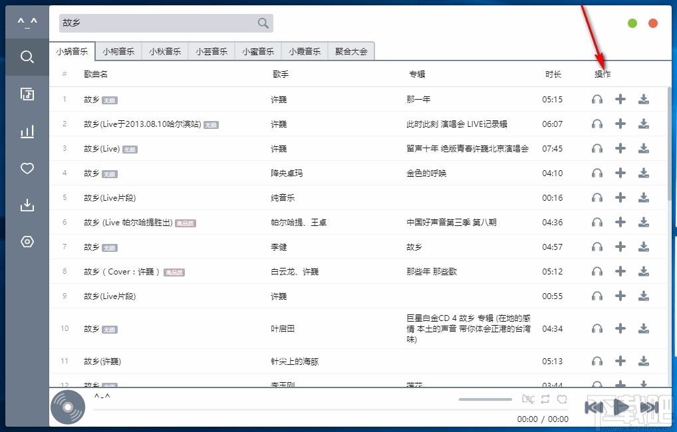Switch to the 小秋音乐 tab
This screenshot has height=432, width=677.
click(165, 51)
